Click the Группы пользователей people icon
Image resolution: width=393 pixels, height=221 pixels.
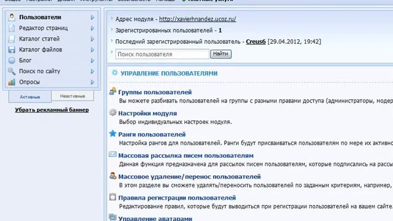113,91
